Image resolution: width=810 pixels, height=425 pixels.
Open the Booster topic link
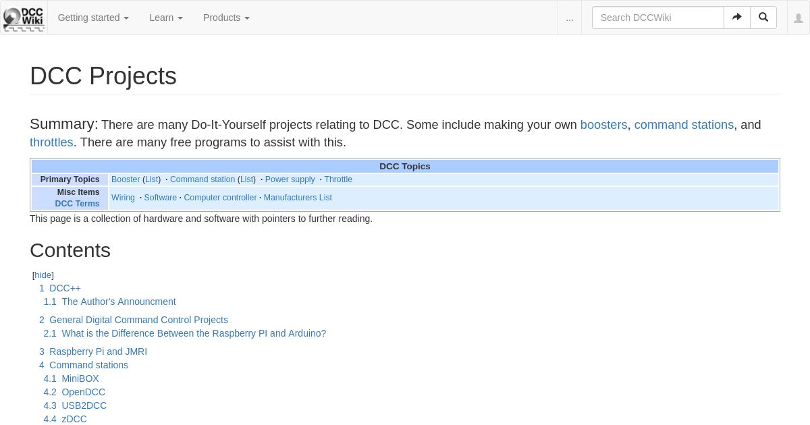tap(126, 179)
